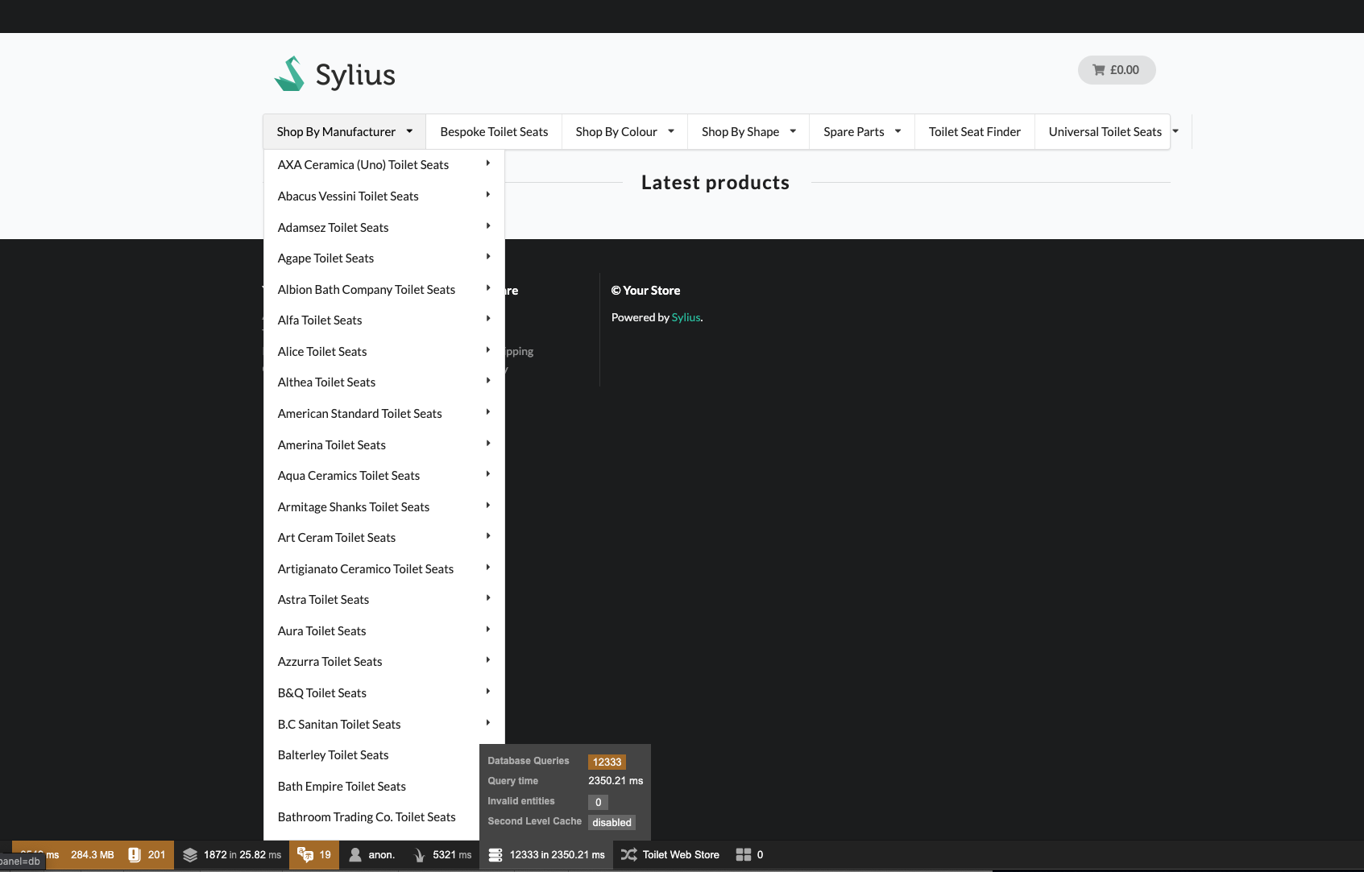Choose Agape Toilet Seats from the manufacturer list
The image size is (1364, 872).
pos(325,258)
